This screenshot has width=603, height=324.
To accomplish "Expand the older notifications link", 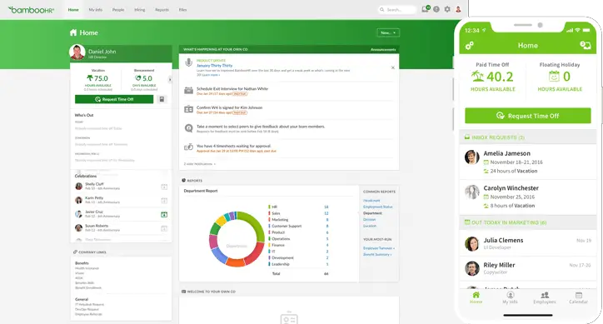I will pyautogui.click(x=200, y=164).
